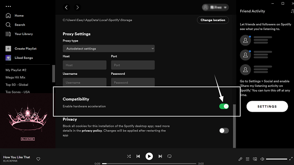Screen dimensions: 294x165
Task: Open the connect to a device icon
Action: (255, 159)
